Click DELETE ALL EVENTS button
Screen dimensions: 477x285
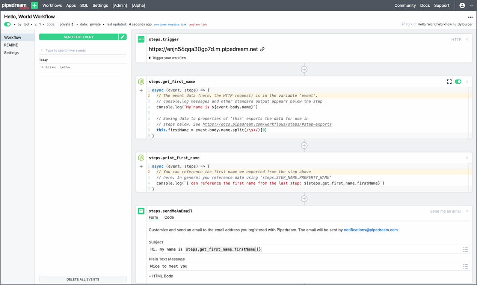pyautogui.click(x=83, y=279)
